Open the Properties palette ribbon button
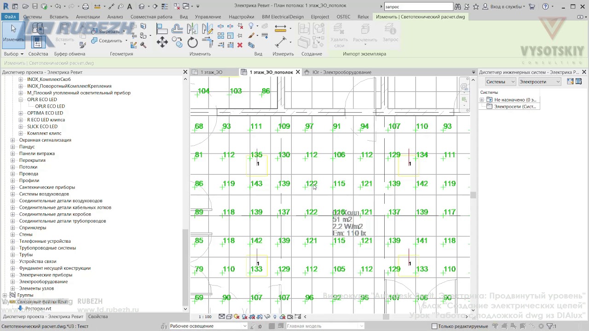 pyautogui.click(x=38, y=42)
